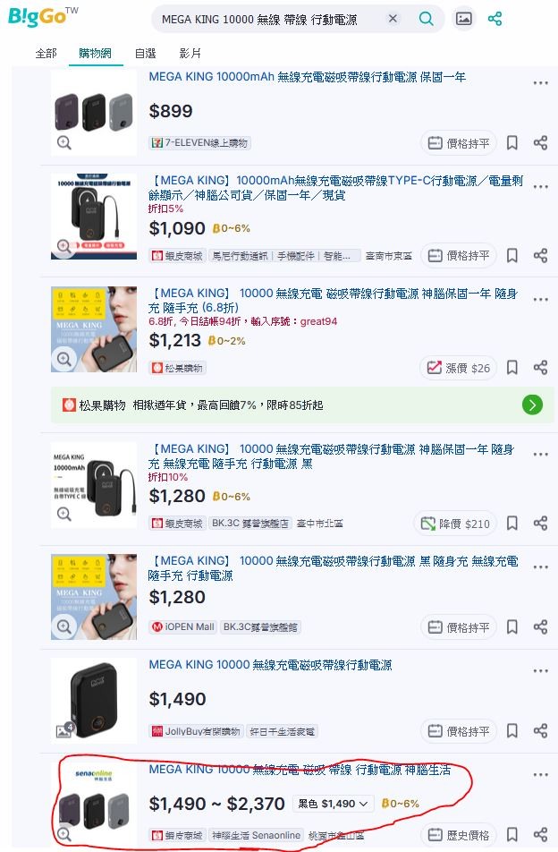Bookmark the $899 7-ELEVEN listing

(511, 143)
